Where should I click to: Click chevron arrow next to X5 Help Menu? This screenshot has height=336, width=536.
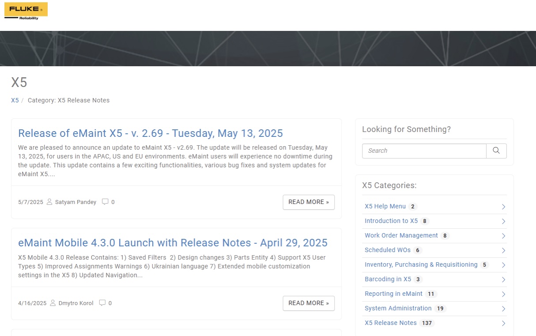(503, 207)
